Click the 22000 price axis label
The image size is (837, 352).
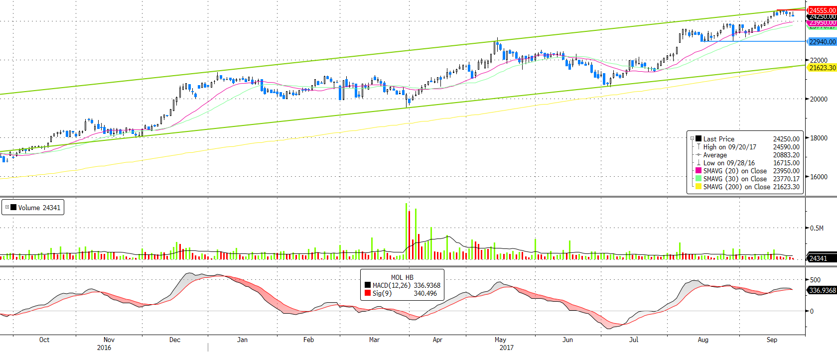click(819, 60)
